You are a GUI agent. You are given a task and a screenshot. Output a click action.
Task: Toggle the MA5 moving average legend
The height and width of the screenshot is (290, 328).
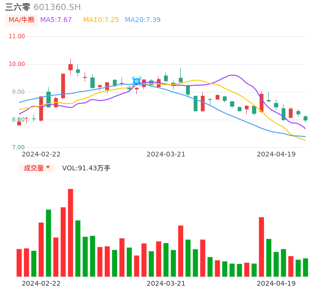coord(56,20)
